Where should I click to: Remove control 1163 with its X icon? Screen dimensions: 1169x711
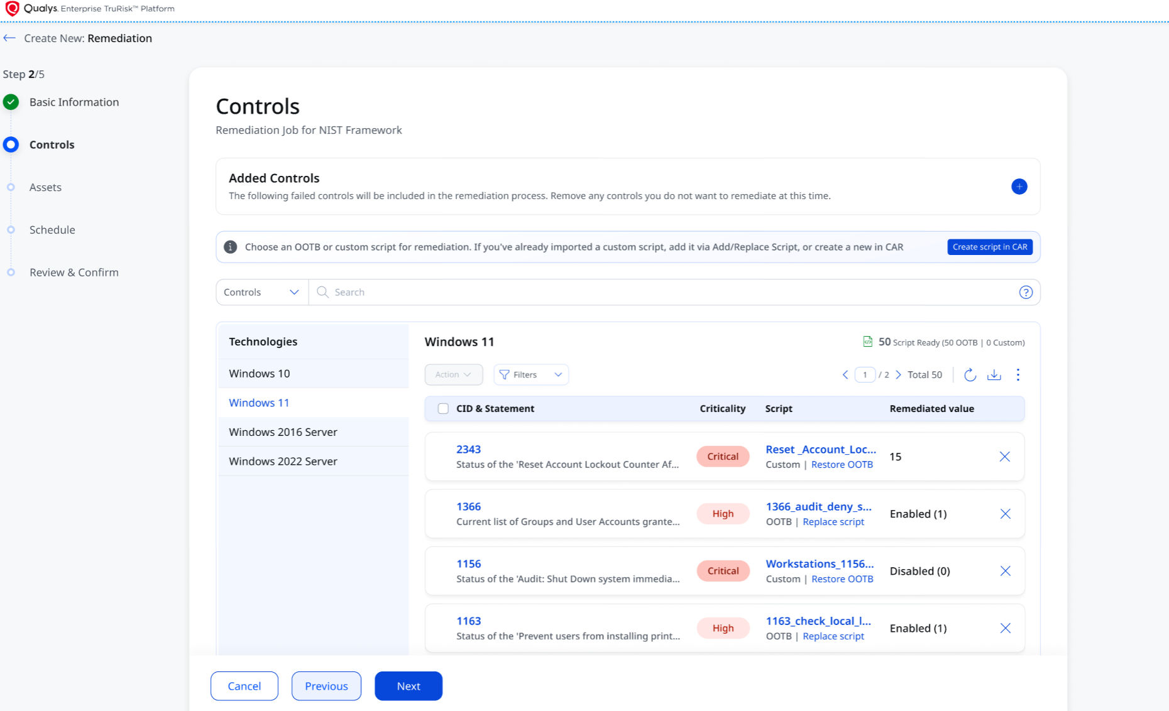pos(1005,628)
